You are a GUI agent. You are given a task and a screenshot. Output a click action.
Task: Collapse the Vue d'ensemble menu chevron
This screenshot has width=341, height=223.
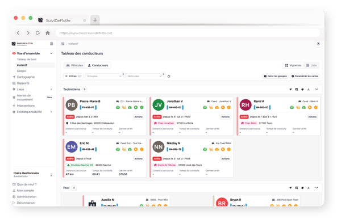(x=51, y=53)
